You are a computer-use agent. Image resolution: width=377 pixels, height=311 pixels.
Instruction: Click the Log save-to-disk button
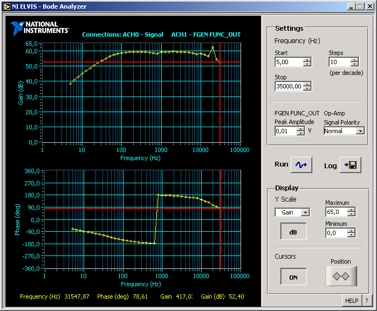pyautogui.click(x=351, y=165)
